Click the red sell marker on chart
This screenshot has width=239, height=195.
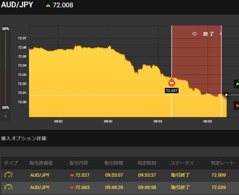(172, 82)
